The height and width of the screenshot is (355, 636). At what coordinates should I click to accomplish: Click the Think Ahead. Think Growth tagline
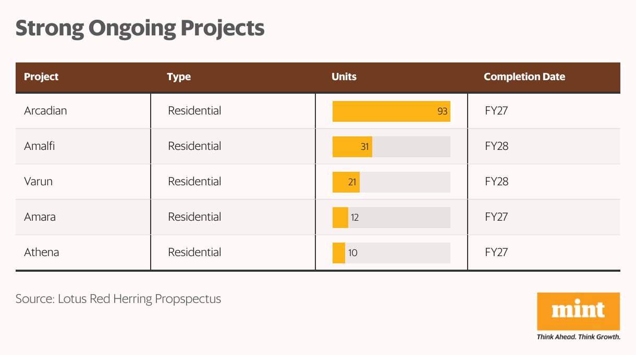click(x=578, y=337)
